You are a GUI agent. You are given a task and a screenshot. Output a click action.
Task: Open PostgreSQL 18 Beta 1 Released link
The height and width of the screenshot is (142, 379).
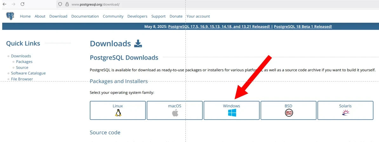point(303,27)
